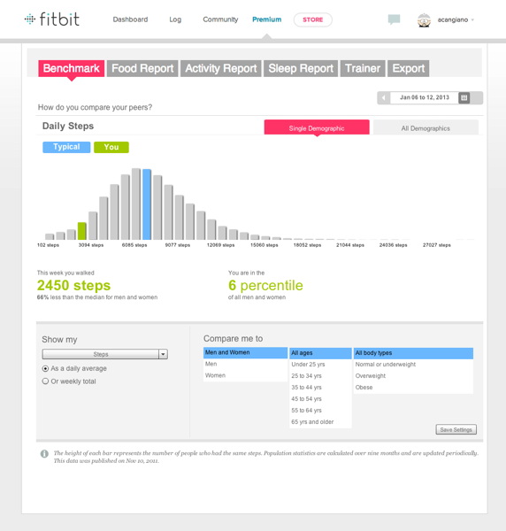Switch to Benchmark tab
Screen dimensions: 506x531
pyautogui.click(x=72, y=68)
